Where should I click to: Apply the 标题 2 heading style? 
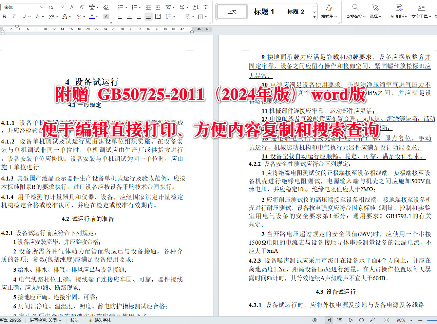point(296,12)
